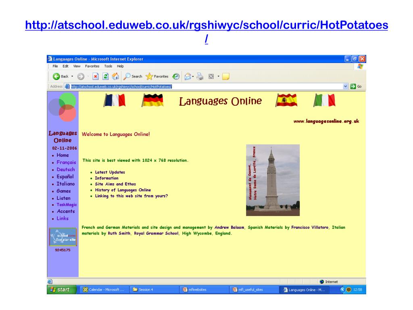
Task: Click the French flag icon
Action: pyautogui.click(x=115, y=101)
